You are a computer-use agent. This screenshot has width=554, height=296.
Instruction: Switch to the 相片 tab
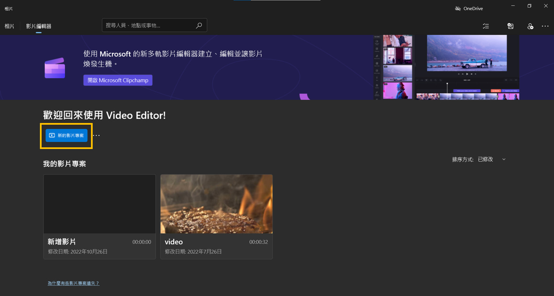9,26
